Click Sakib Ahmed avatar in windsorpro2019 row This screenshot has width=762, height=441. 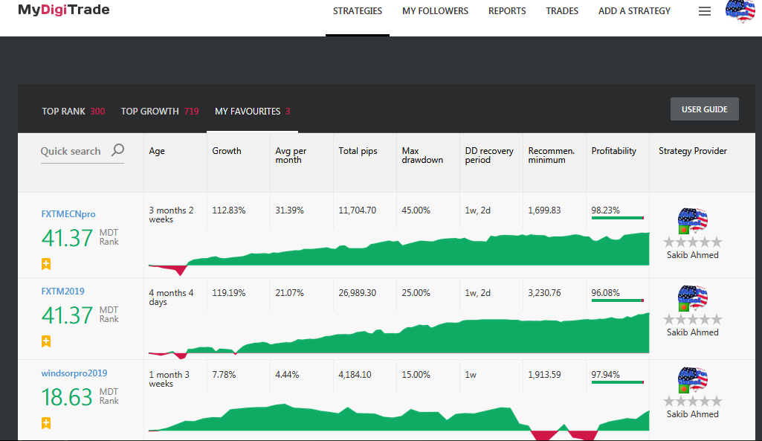[x=693, y=380]
